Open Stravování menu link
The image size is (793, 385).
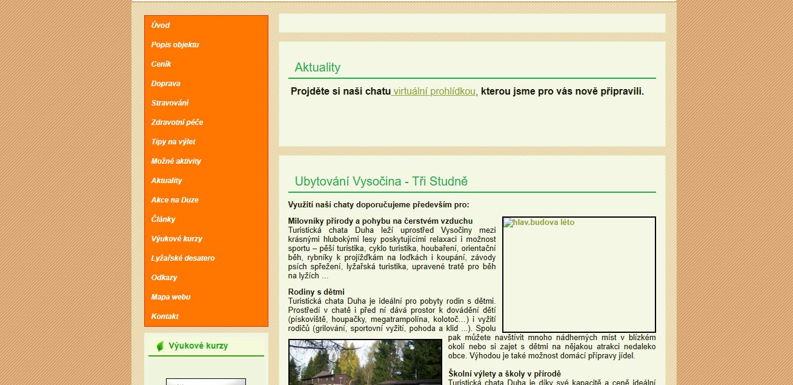point(170,103)
